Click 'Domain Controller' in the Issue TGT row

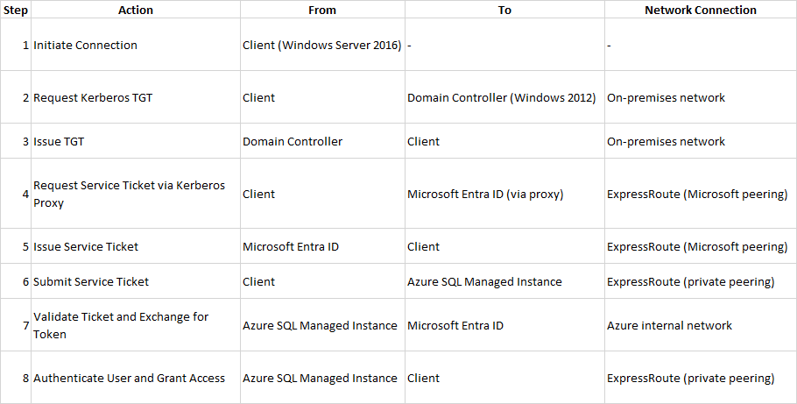(322, 141)
